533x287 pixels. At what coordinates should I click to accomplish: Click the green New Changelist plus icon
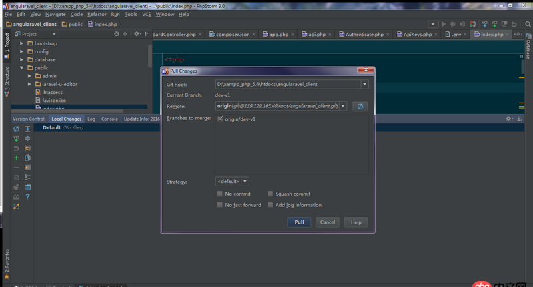click(16, 158)
